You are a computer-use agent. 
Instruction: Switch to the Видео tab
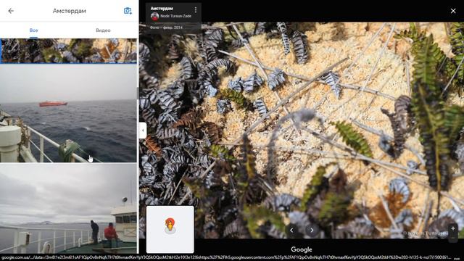(103, 30)
